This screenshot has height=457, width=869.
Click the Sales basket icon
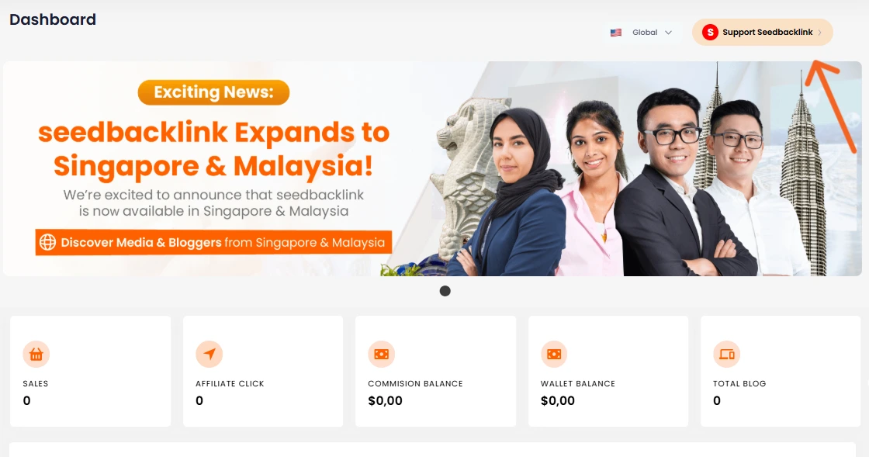point(36,354)
